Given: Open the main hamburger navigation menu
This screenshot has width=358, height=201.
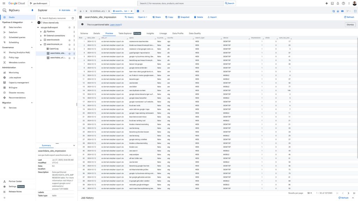Looking at the screenshot, I should tap(3, 3).
